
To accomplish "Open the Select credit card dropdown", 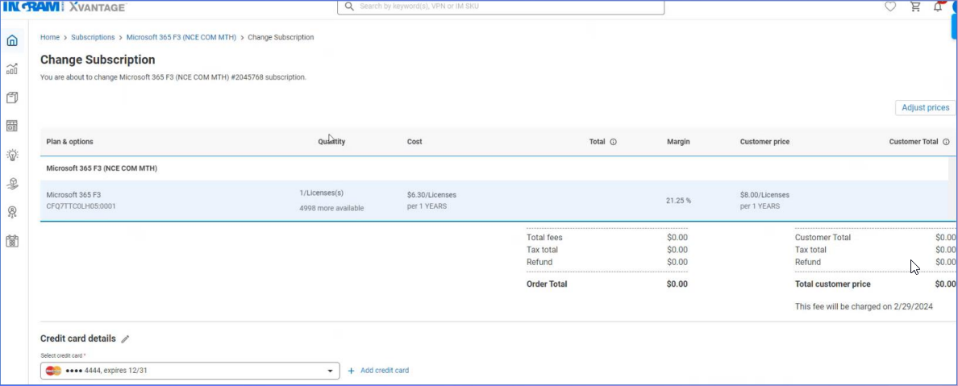I will tap(190, 371).
